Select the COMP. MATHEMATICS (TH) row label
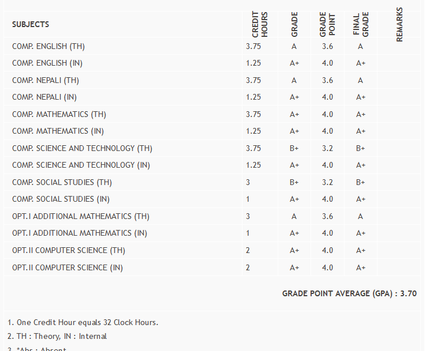This screenshot has width=441, height=351. 59,114
